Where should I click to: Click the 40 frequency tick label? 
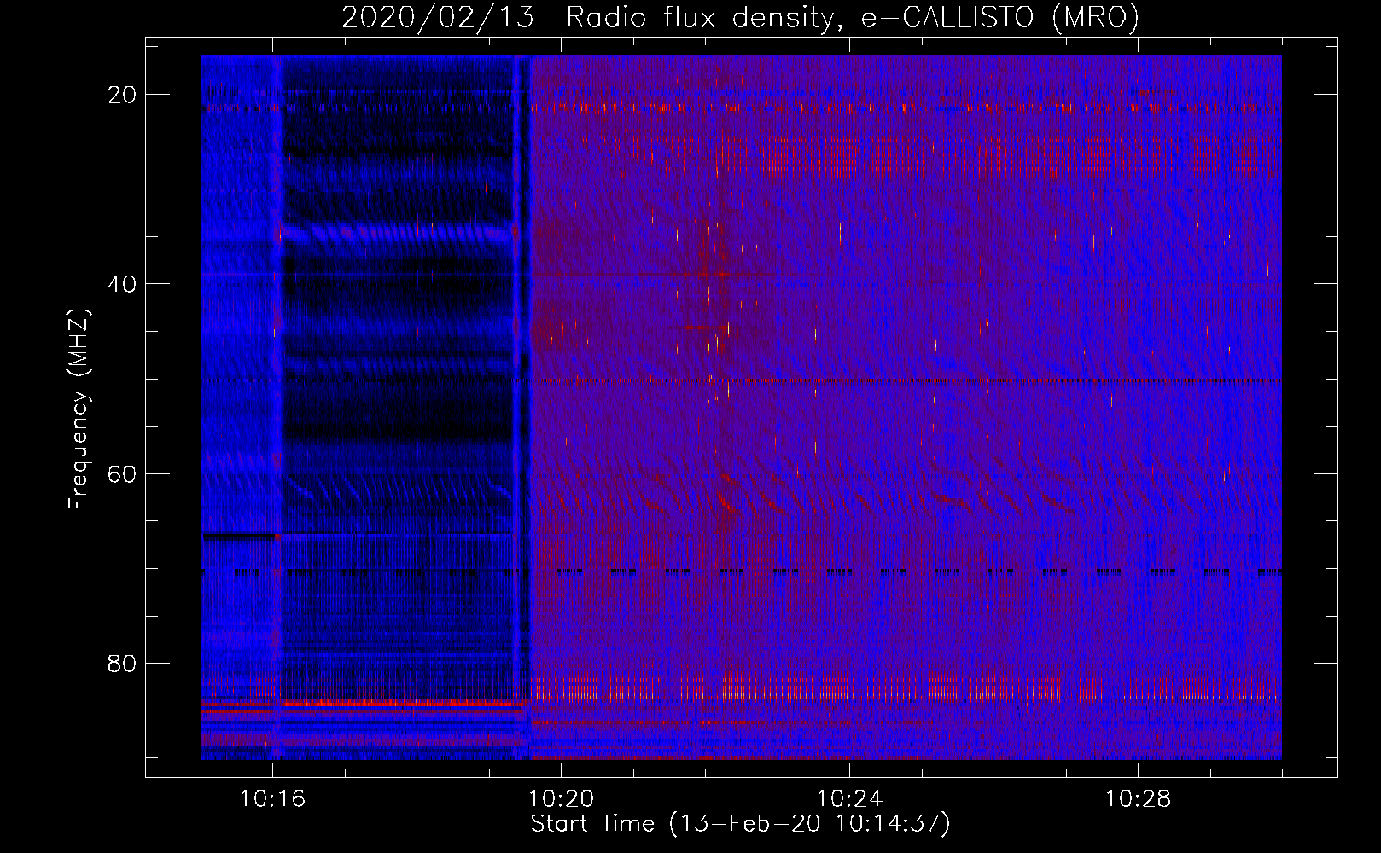(x=122, y=284)
